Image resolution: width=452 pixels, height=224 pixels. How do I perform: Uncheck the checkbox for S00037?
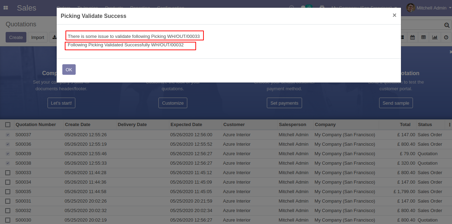[x=8, y=135]
